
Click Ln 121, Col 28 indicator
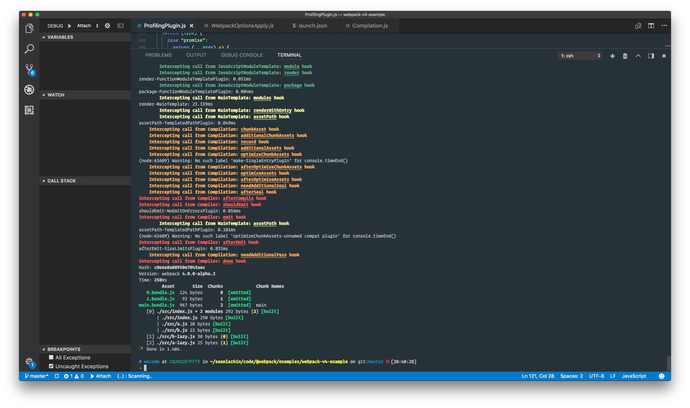[538, 376]
